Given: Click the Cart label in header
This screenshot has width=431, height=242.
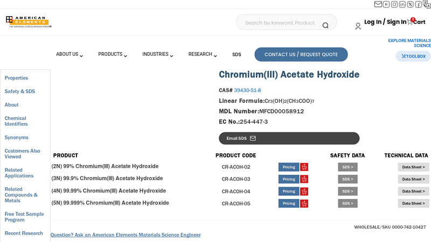Looking at the screenshot, I should pyautogui.click(x=419, y=22).
